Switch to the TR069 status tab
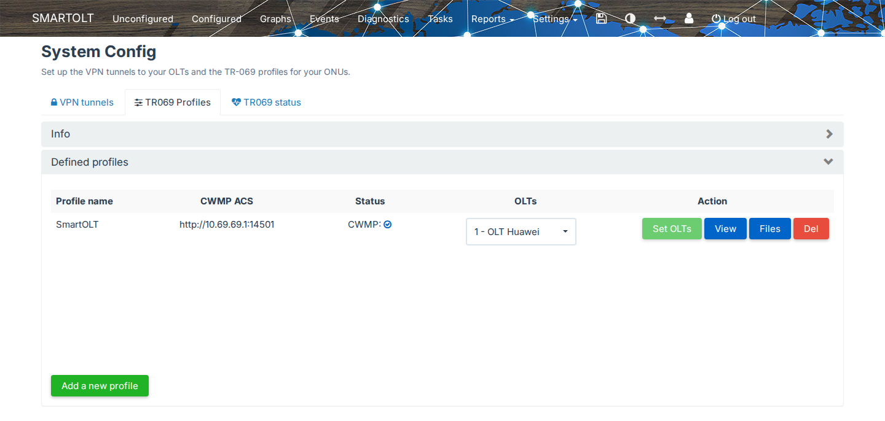Image resolution: width=885 pixels, height=421 pixels. pos(266,102)
